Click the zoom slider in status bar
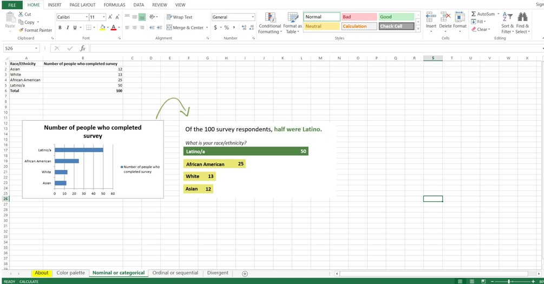The height and width of the screenshot is (284, 544). tap(509, 281)
